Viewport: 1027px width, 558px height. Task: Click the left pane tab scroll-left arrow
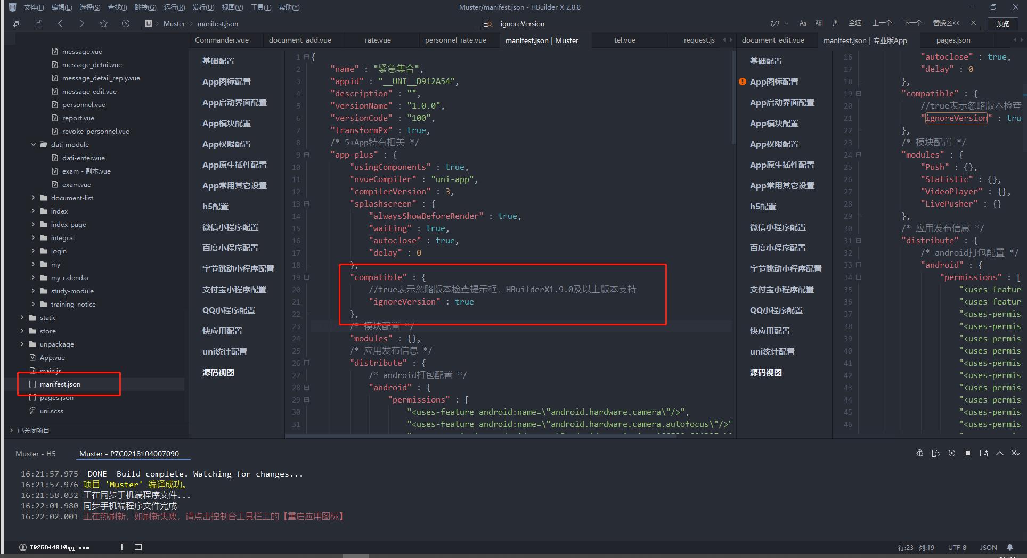tap(724, 40)
